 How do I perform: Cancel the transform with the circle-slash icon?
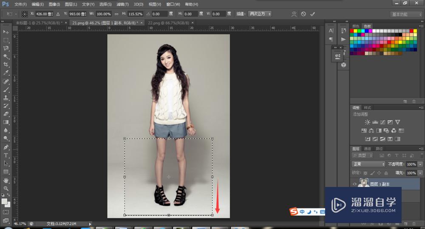point(303,14)
